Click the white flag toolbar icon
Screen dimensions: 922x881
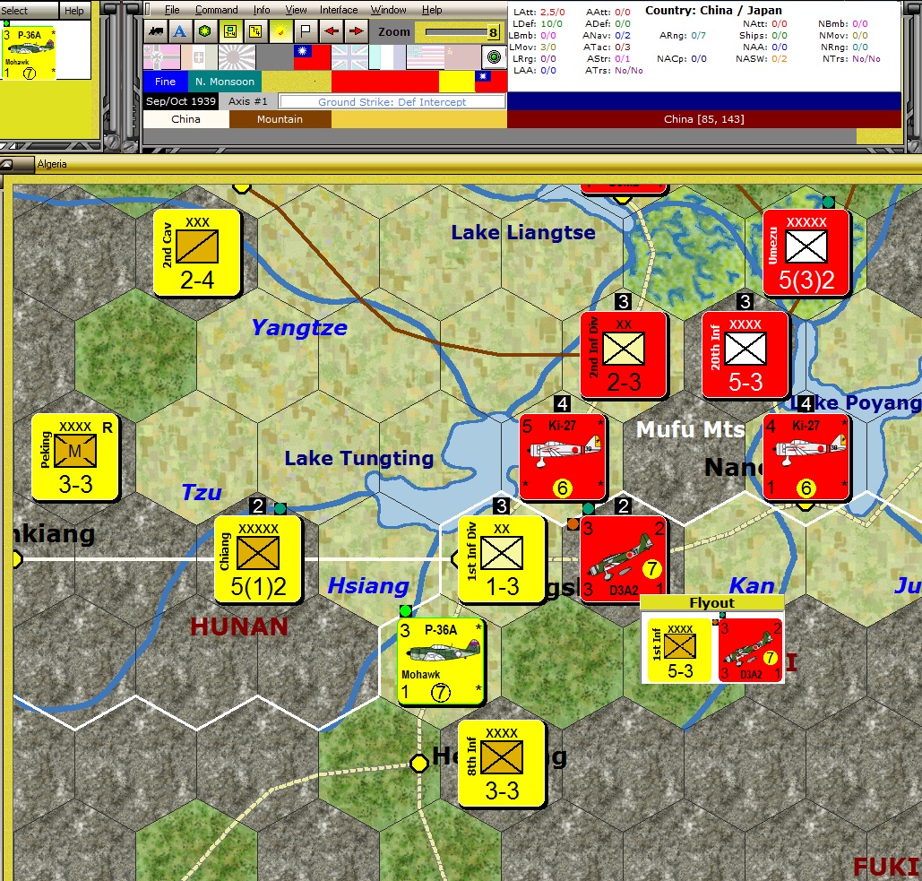tap(306, 31)
